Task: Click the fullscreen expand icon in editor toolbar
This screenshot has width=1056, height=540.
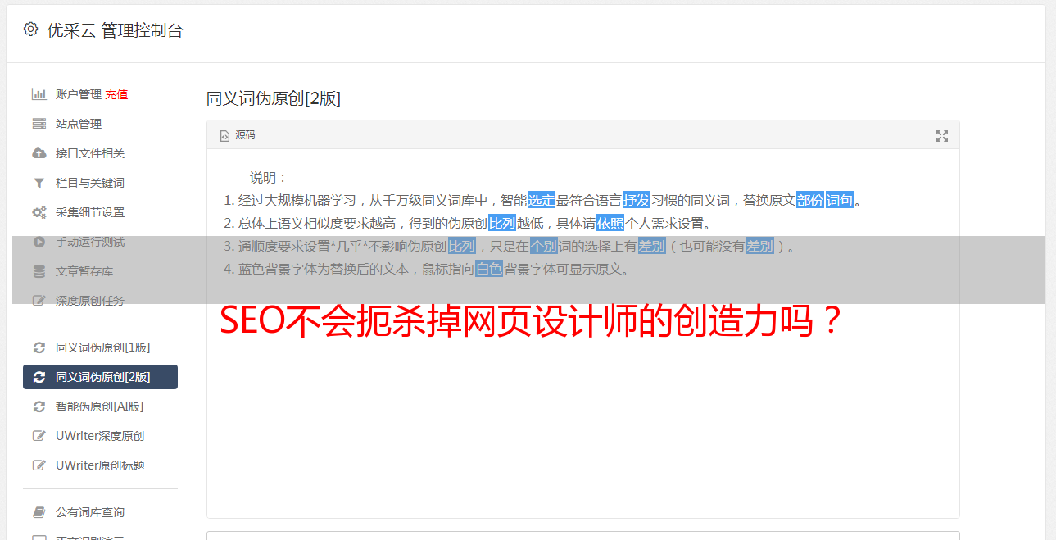Action: click(x=942, y=136)
